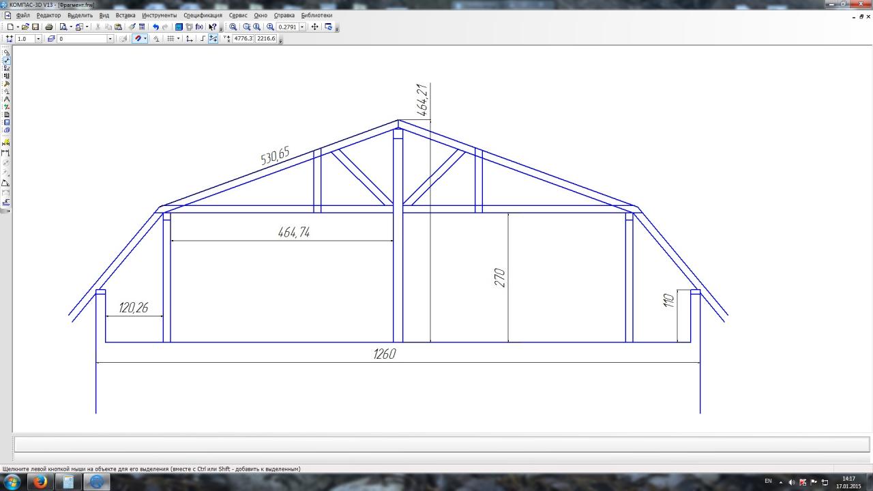Open the Инструменты menu

tap(159, 15)
